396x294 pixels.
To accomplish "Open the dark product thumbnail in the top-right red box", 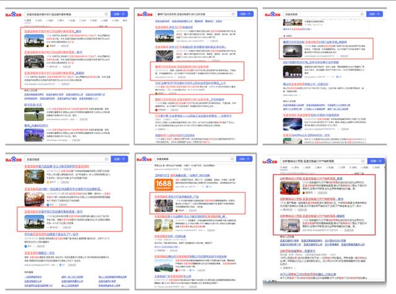I will [293, 51].
